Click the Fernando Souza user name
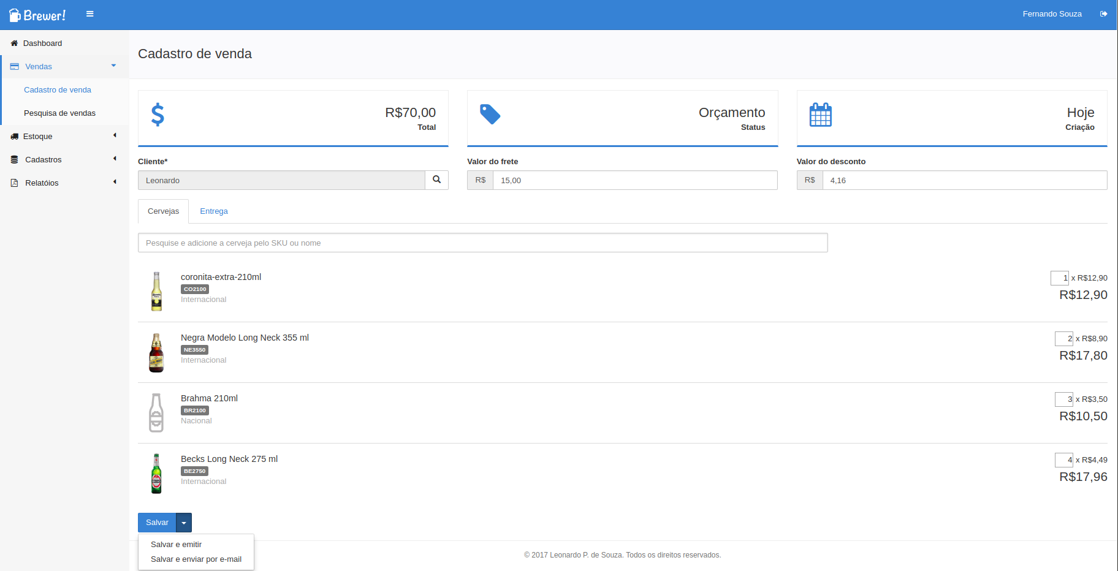 pos(1052,14)
